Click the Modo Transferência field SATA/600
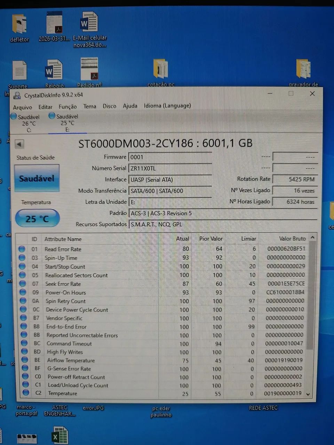 [x=170, y=191]
